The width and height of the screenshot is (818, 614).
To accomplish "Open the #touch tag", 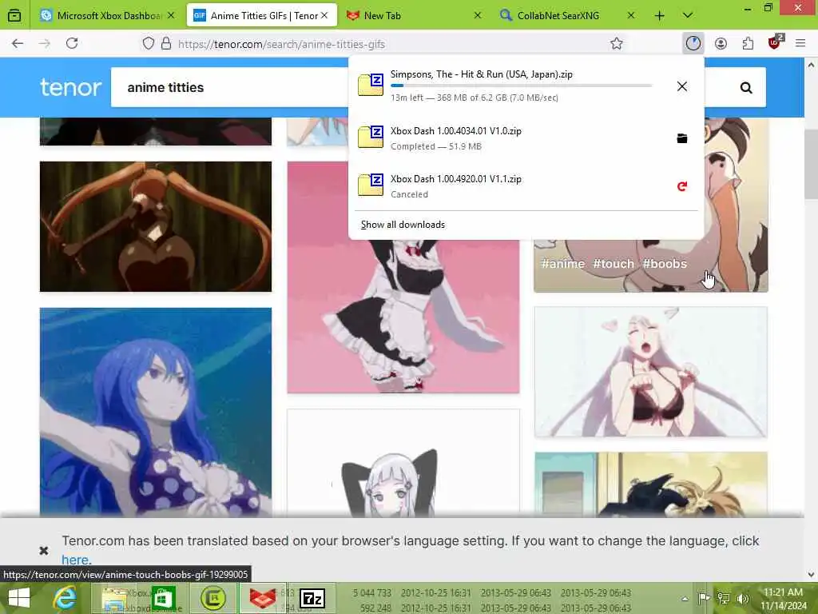I will 613,264.
